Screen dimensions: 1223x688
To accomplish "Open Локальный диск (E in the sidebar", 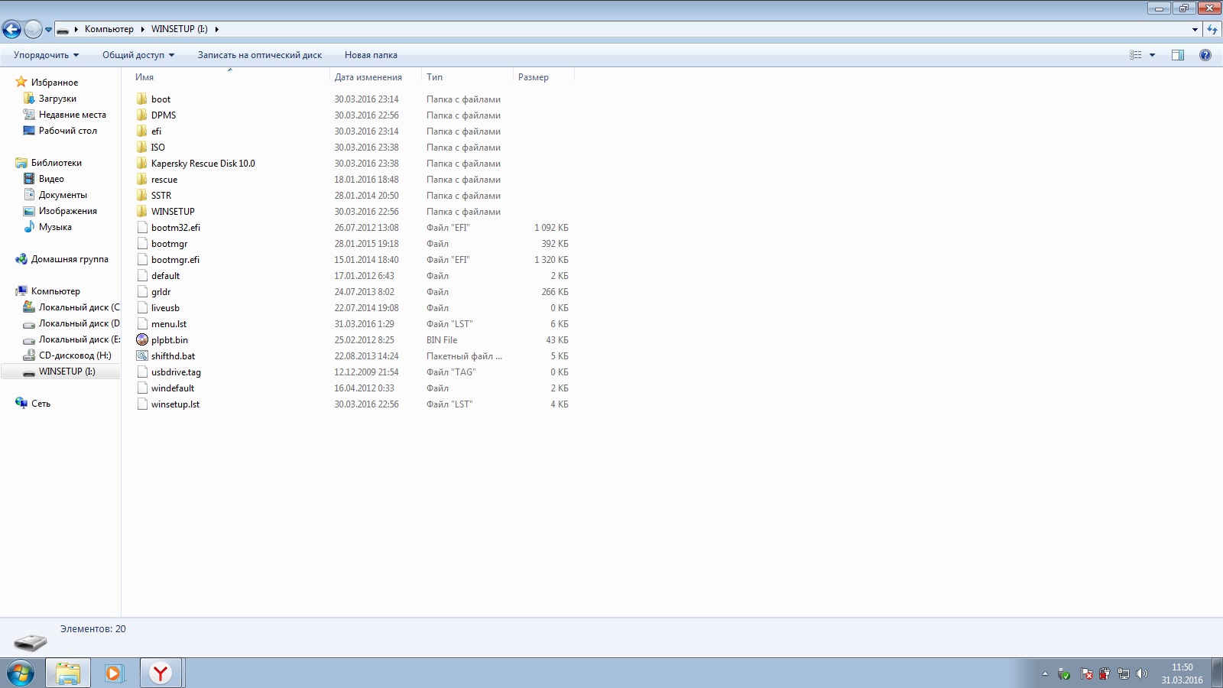I will point(79,339).
